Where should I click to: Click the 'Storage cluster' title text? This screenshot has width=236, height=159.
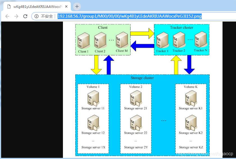(142, 78)
